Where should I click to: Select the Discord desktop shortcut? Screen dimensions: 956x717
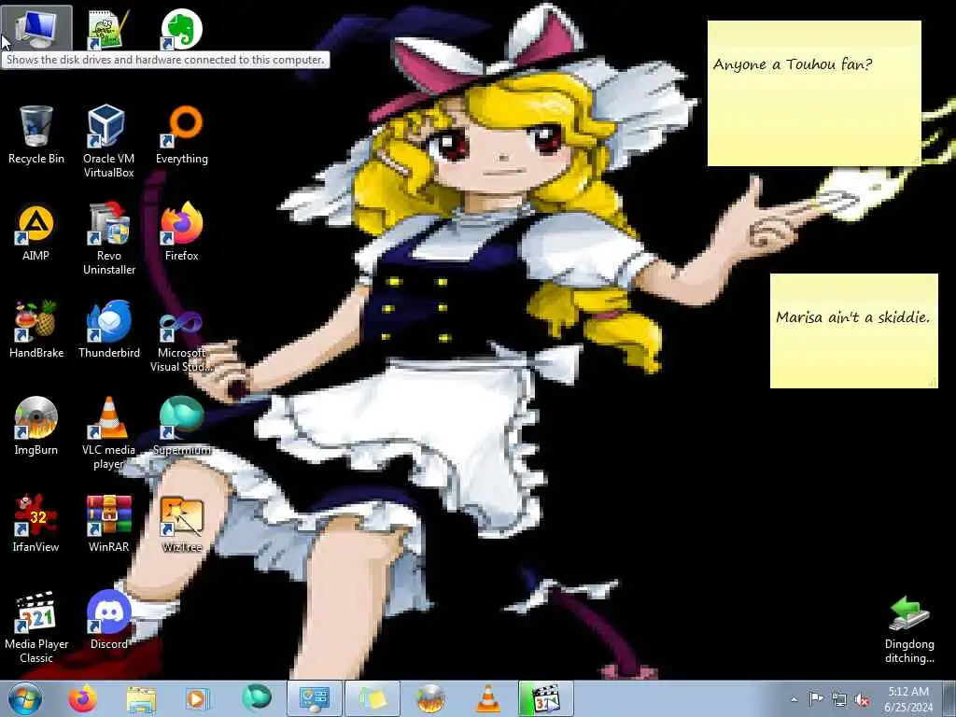pos(108,620)
